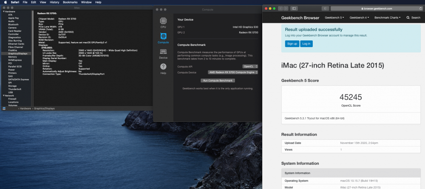Open the File menu
This screenshot has width=425, height=189.
coord(25,2)
